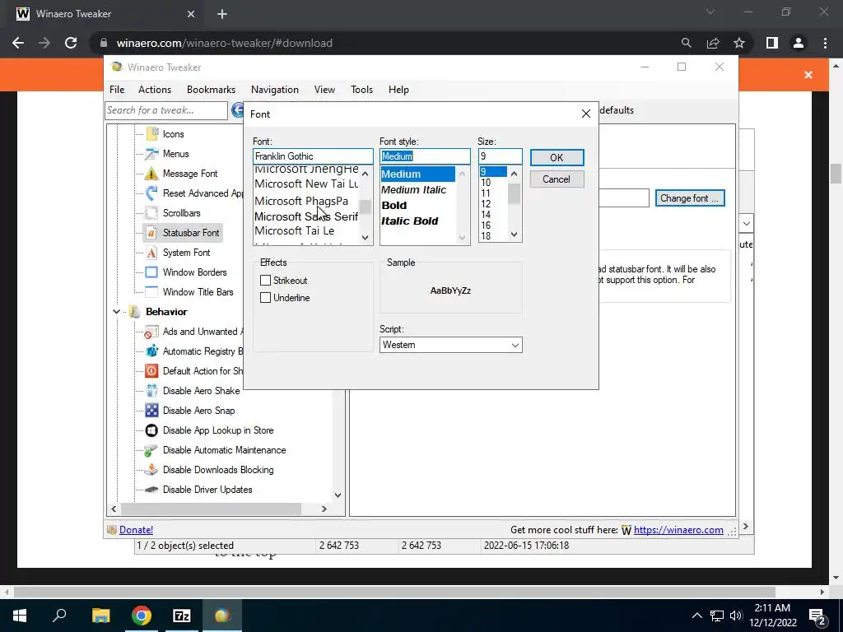
Task: Click the Disable App Lookup in Store icon
Action: click(152, 430)
